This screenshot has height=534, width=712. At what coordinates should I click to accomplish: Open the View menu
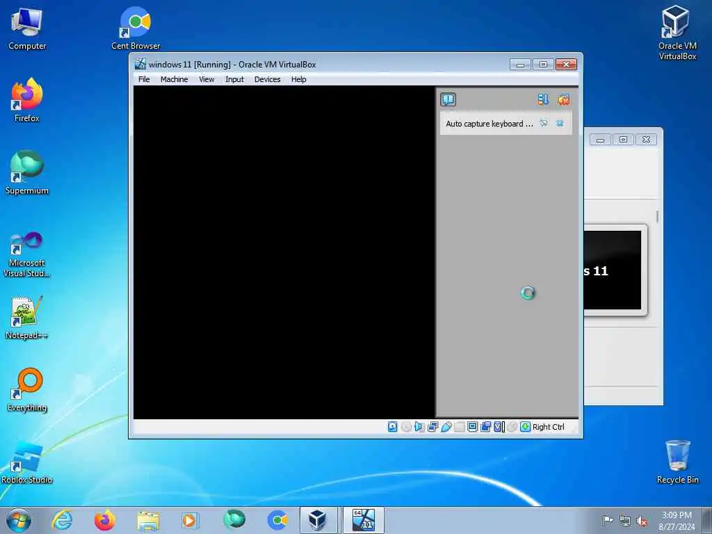coord(207,79)
